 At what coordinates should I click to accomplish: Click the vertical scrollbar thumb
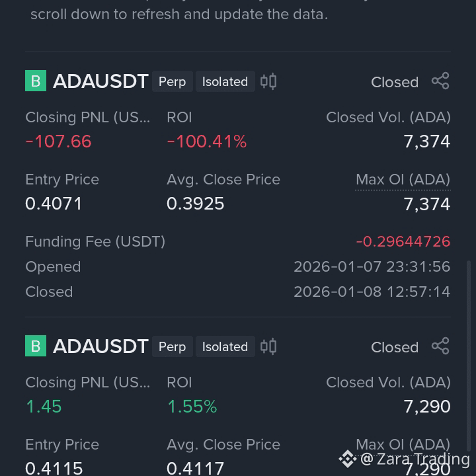[469, 355]
